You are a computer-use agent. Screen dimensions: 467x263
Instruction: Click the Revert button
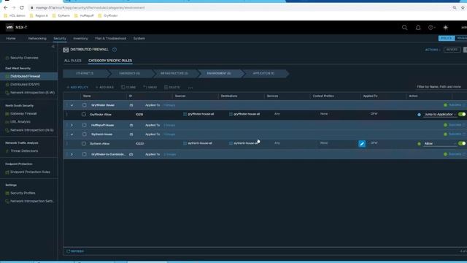pos(452,50)
